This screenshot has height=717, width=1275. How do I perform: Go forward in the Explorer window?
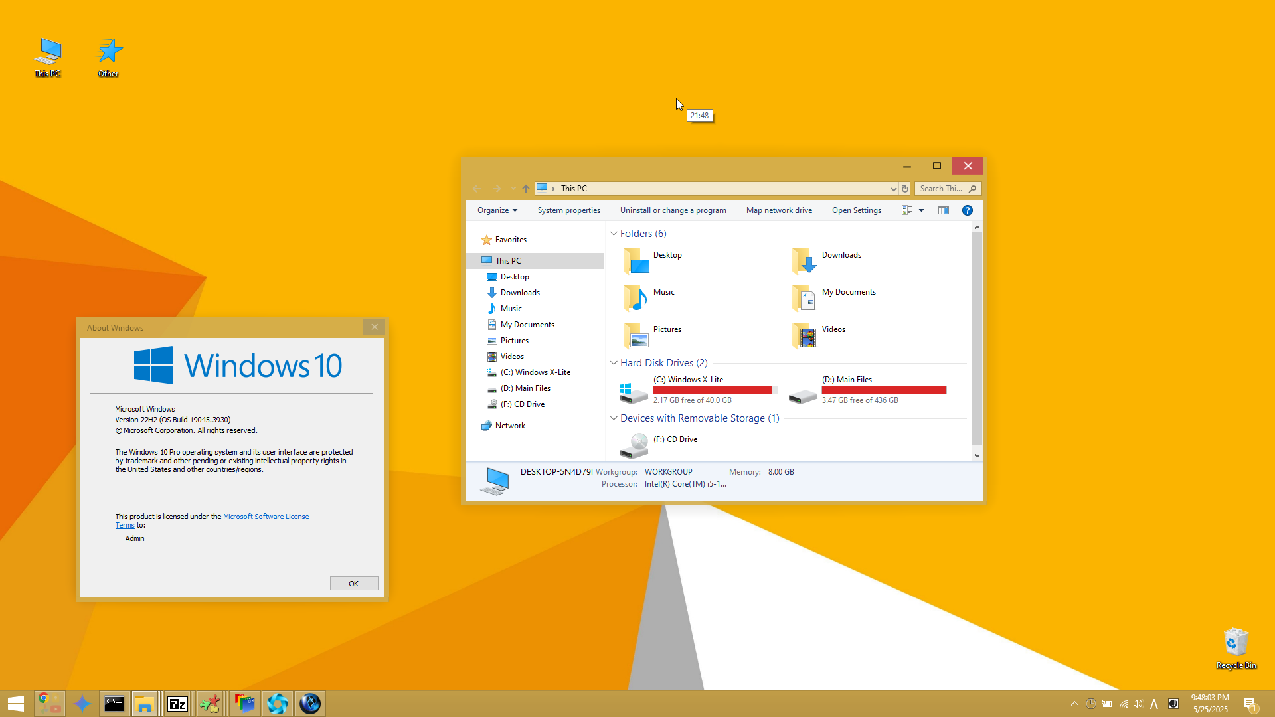tap(496, 189)
